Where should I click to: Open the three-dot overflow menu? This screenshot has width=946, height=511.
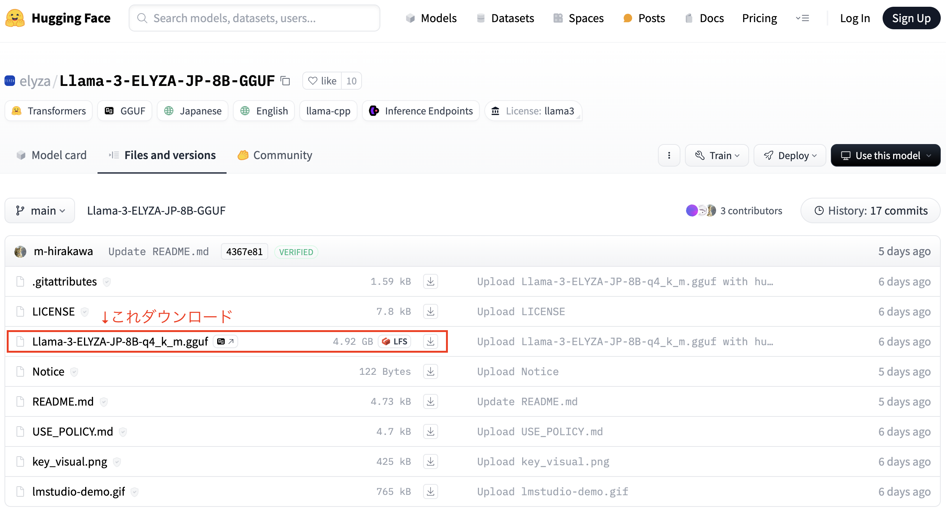pyautogui.click(x=669, y=155)
